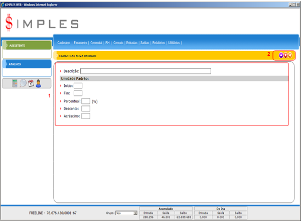Open the Financeiro menu

[x=80, y=43]
